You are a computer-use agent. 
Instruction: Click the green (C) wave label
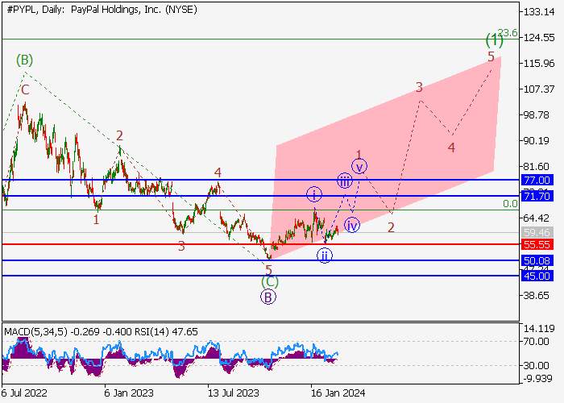pyautogui.click(x=270, y=281)
